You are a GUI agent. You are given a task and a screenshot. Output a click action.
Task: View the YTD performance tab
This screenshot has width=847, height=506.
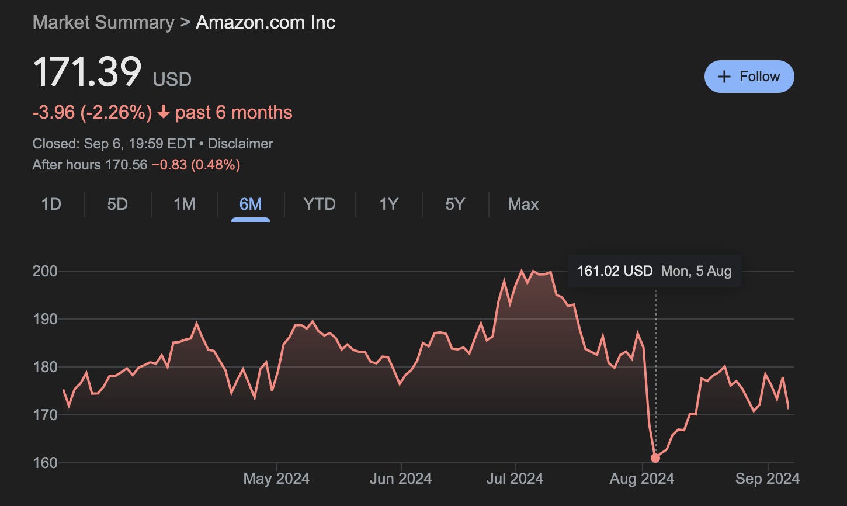point(319,205)
